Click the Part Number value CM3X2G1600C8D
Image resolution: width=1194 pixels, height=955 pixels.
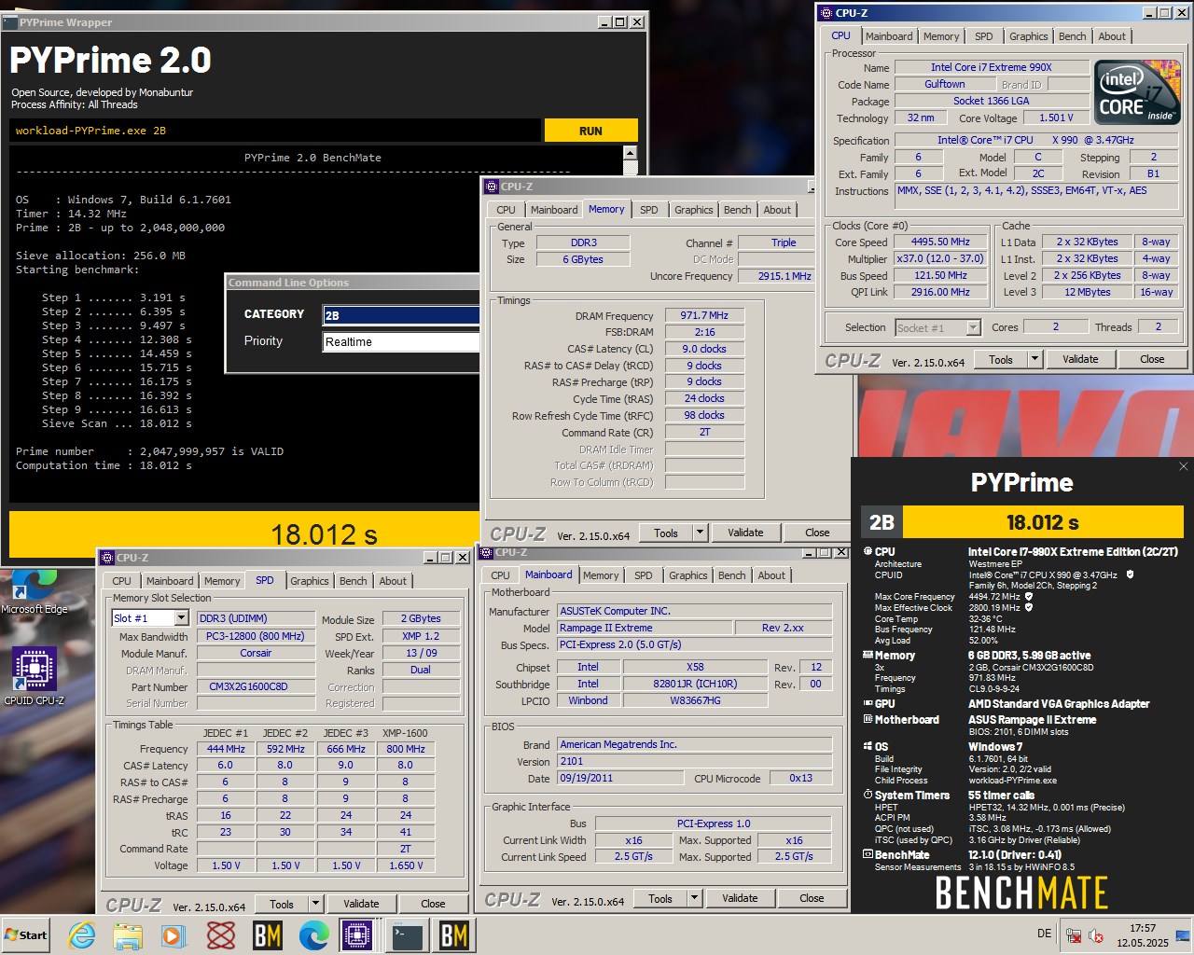[256, 687]
